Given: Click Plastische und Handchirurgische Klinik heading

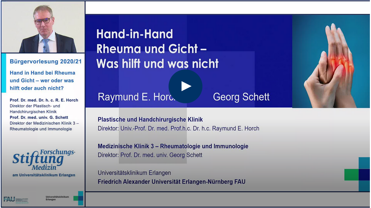Looking at the screenshot, I should click(150, 120).
